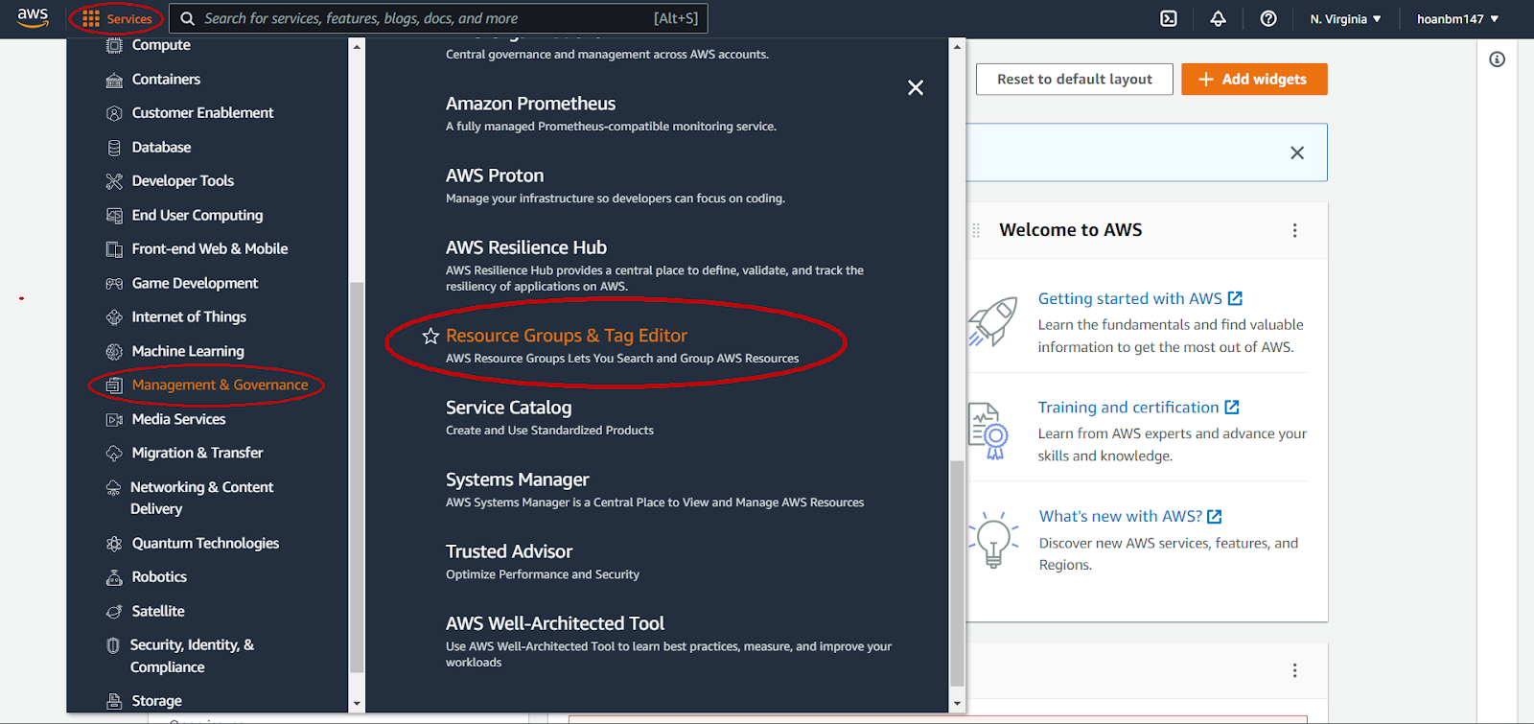
Task: Open the info panel icon
Action: pos(1497,59)
